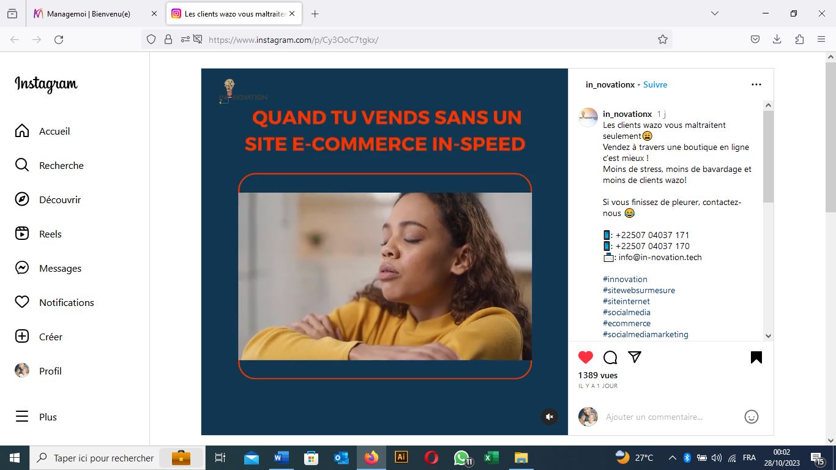Unmute the video with speaker icon
Screen dimensions: 836x470
click(x=550, y=417)
